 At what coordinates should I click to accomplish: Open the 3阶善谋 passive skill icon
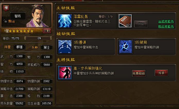pyautogui.click(x=65, y=47)
